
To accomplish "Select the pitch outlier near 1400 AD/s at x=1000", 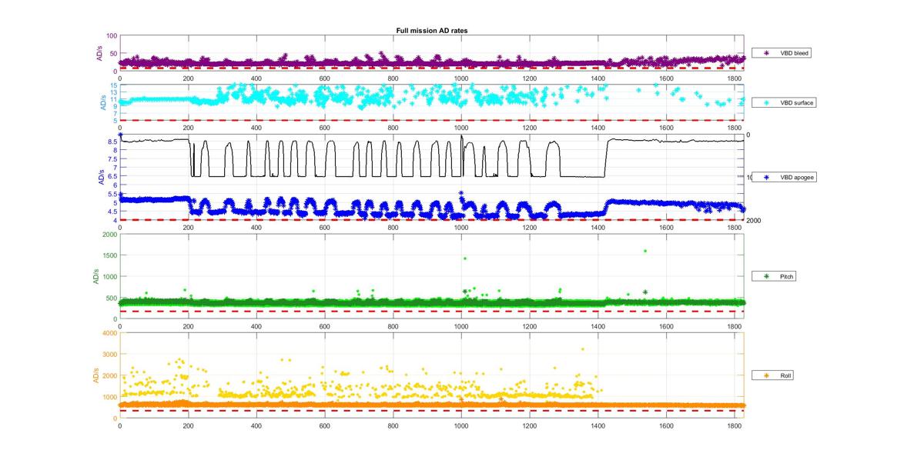I will [464, 258].
